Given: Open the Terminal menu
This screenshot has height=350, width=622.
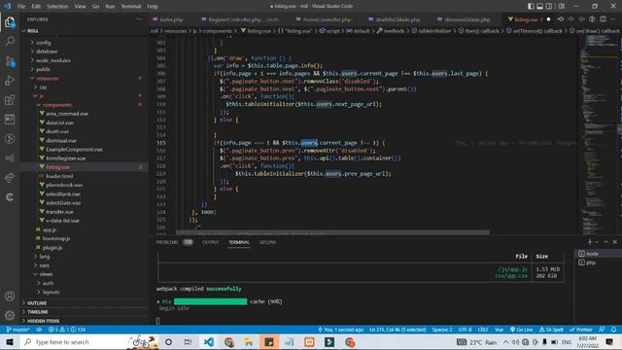Looking at the screenshot, I should (x=131, y=7).
